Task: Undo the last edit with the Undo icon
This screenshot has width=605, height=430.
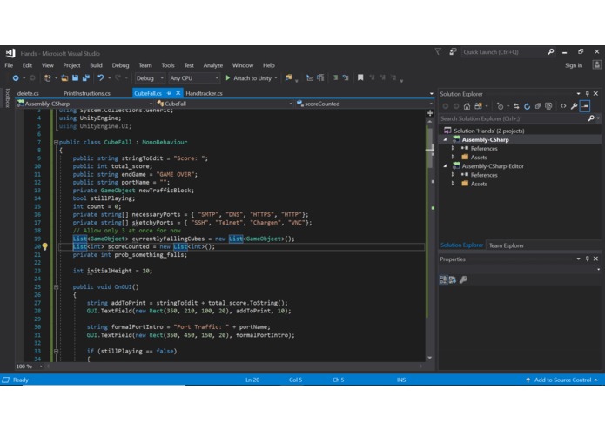Action: (101, 78)
